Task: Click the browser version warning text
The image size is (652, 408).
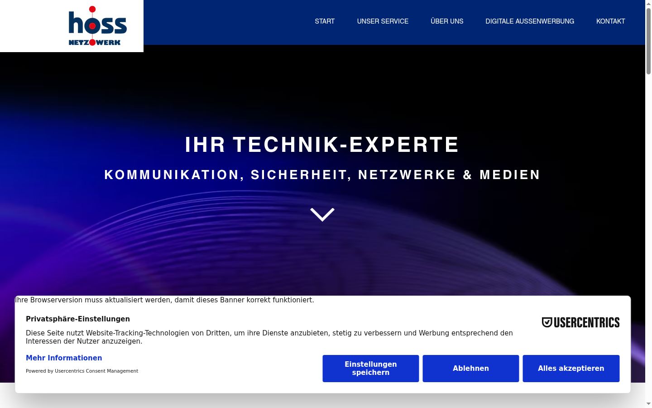Action: (164, 300)
